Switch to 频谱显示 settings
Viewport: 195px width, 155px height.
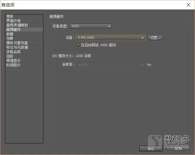24,61
